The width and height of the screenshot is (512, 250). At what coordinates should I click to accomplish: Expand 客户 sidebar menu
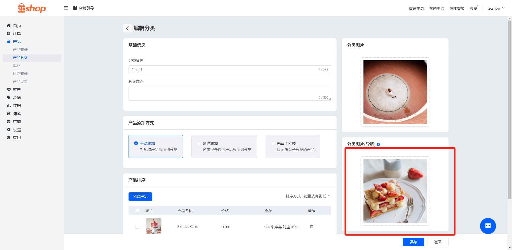17,89
